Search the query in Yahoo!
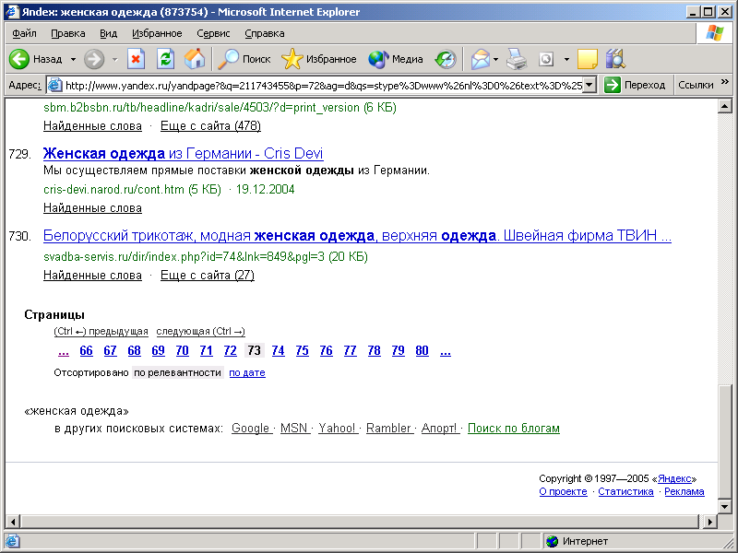The image size is (738, 553). click(337, 429)
